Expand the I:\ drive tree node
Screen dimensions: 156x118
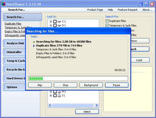point(51,95)
